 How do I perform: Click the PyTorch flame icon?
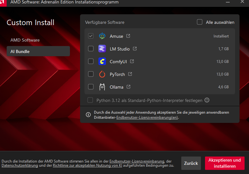click(102, 74)
